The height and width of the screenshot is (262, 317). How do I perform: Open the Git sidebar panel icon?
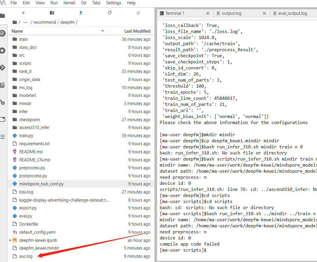[2, 67]
